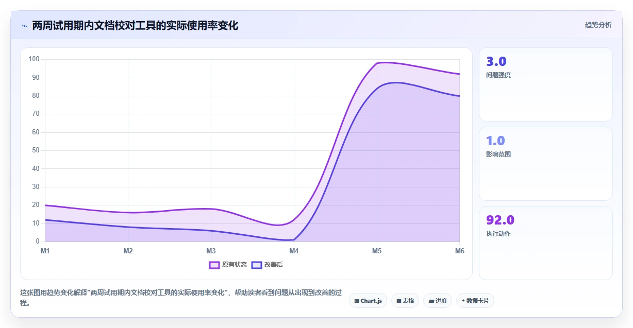Click the M3 x-axis label
Screen dimensions: 633x328
211,251
